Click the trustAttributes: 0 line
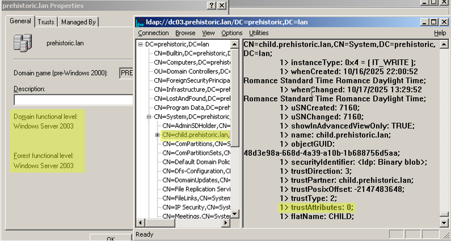This screenshot has width=451, height=241. tap(317, 208)
